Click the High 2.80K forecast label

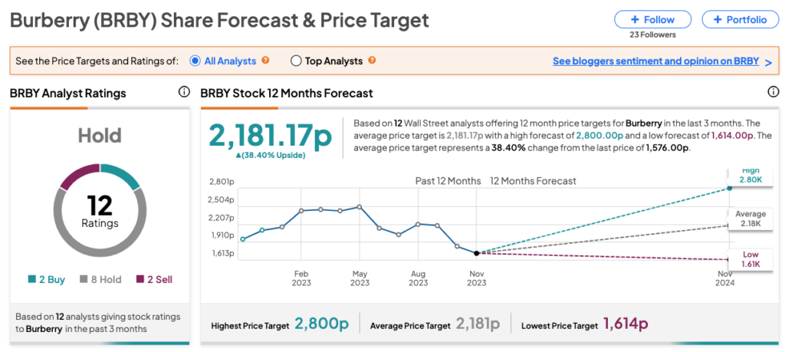[750, 175]
